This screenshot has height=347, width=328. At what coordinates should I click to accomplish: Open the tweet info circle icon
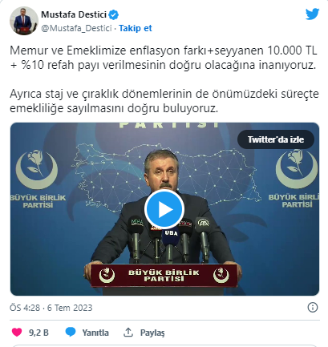click(x=313, y=308)
